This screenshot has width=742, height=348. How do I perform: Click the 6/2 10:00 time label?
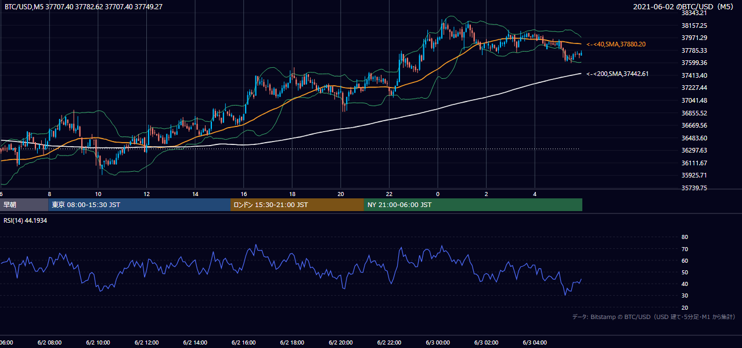98,343
